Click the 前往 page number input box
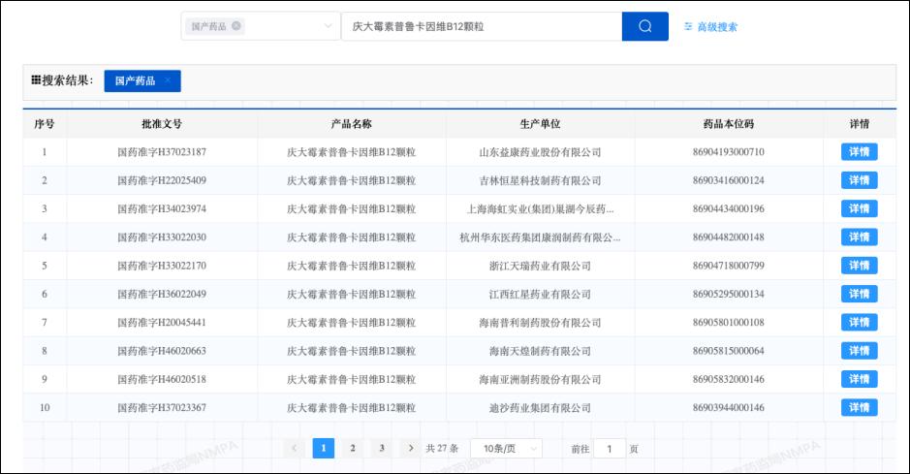This screenshot has height=474, width=910. coord(610,449)
